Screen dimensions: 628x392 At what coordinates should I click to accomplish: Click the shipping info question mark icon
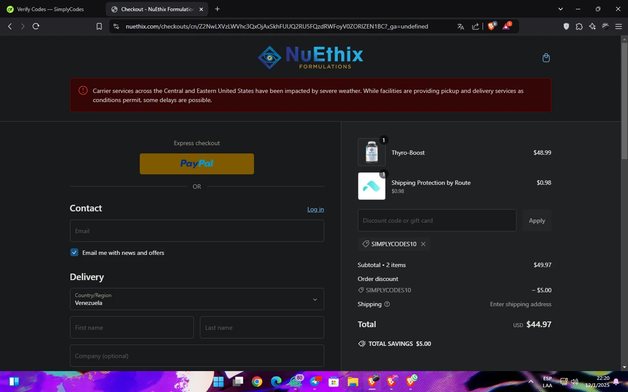387,304
